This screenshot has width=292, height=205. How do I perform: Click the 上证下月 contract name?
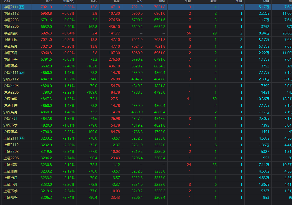click(10, 184)
